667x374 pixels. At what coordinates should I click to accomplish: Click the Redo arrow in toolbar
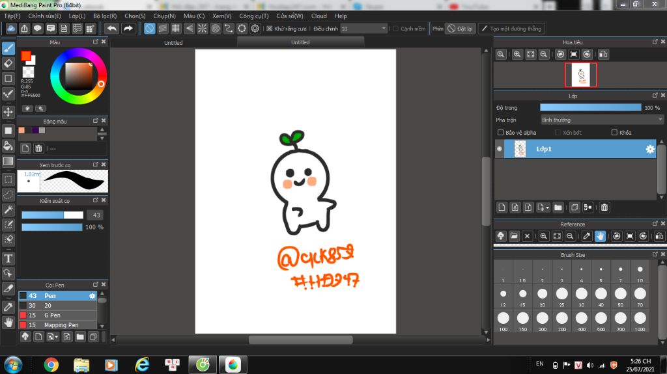tap(128, 29)
